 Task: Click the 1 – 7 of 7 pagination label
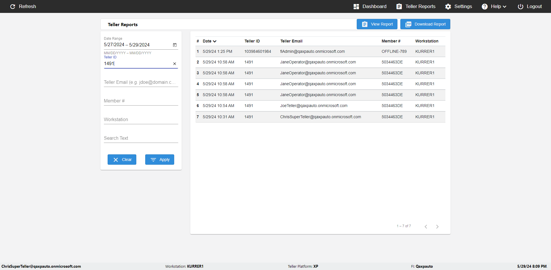click(404, 226)
